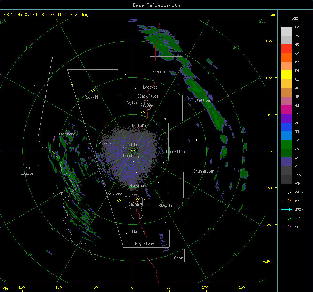Click the yellow diamond marker below Cochrane
The width and height of the screenshot is (313, 292).
(x=119, y=201)
